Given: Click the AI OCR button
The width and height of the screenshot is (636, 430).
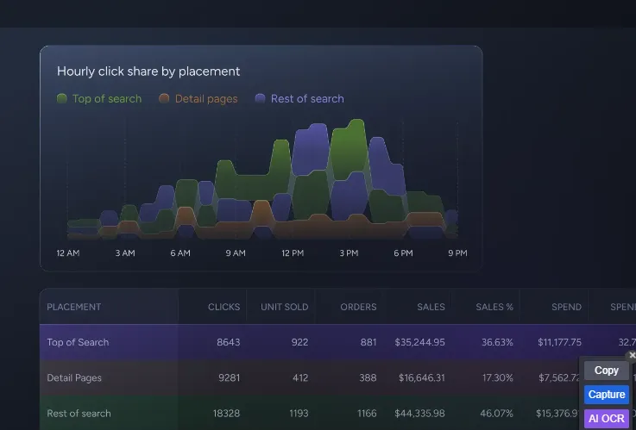Looking at the screenshot, I should coord(607,419).
